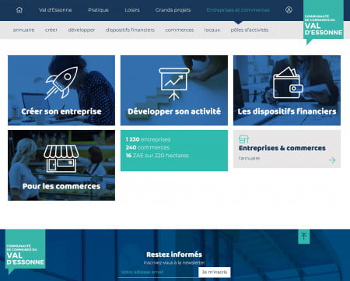Select Entreprises et commerces menu item

(x=238, y=10)
